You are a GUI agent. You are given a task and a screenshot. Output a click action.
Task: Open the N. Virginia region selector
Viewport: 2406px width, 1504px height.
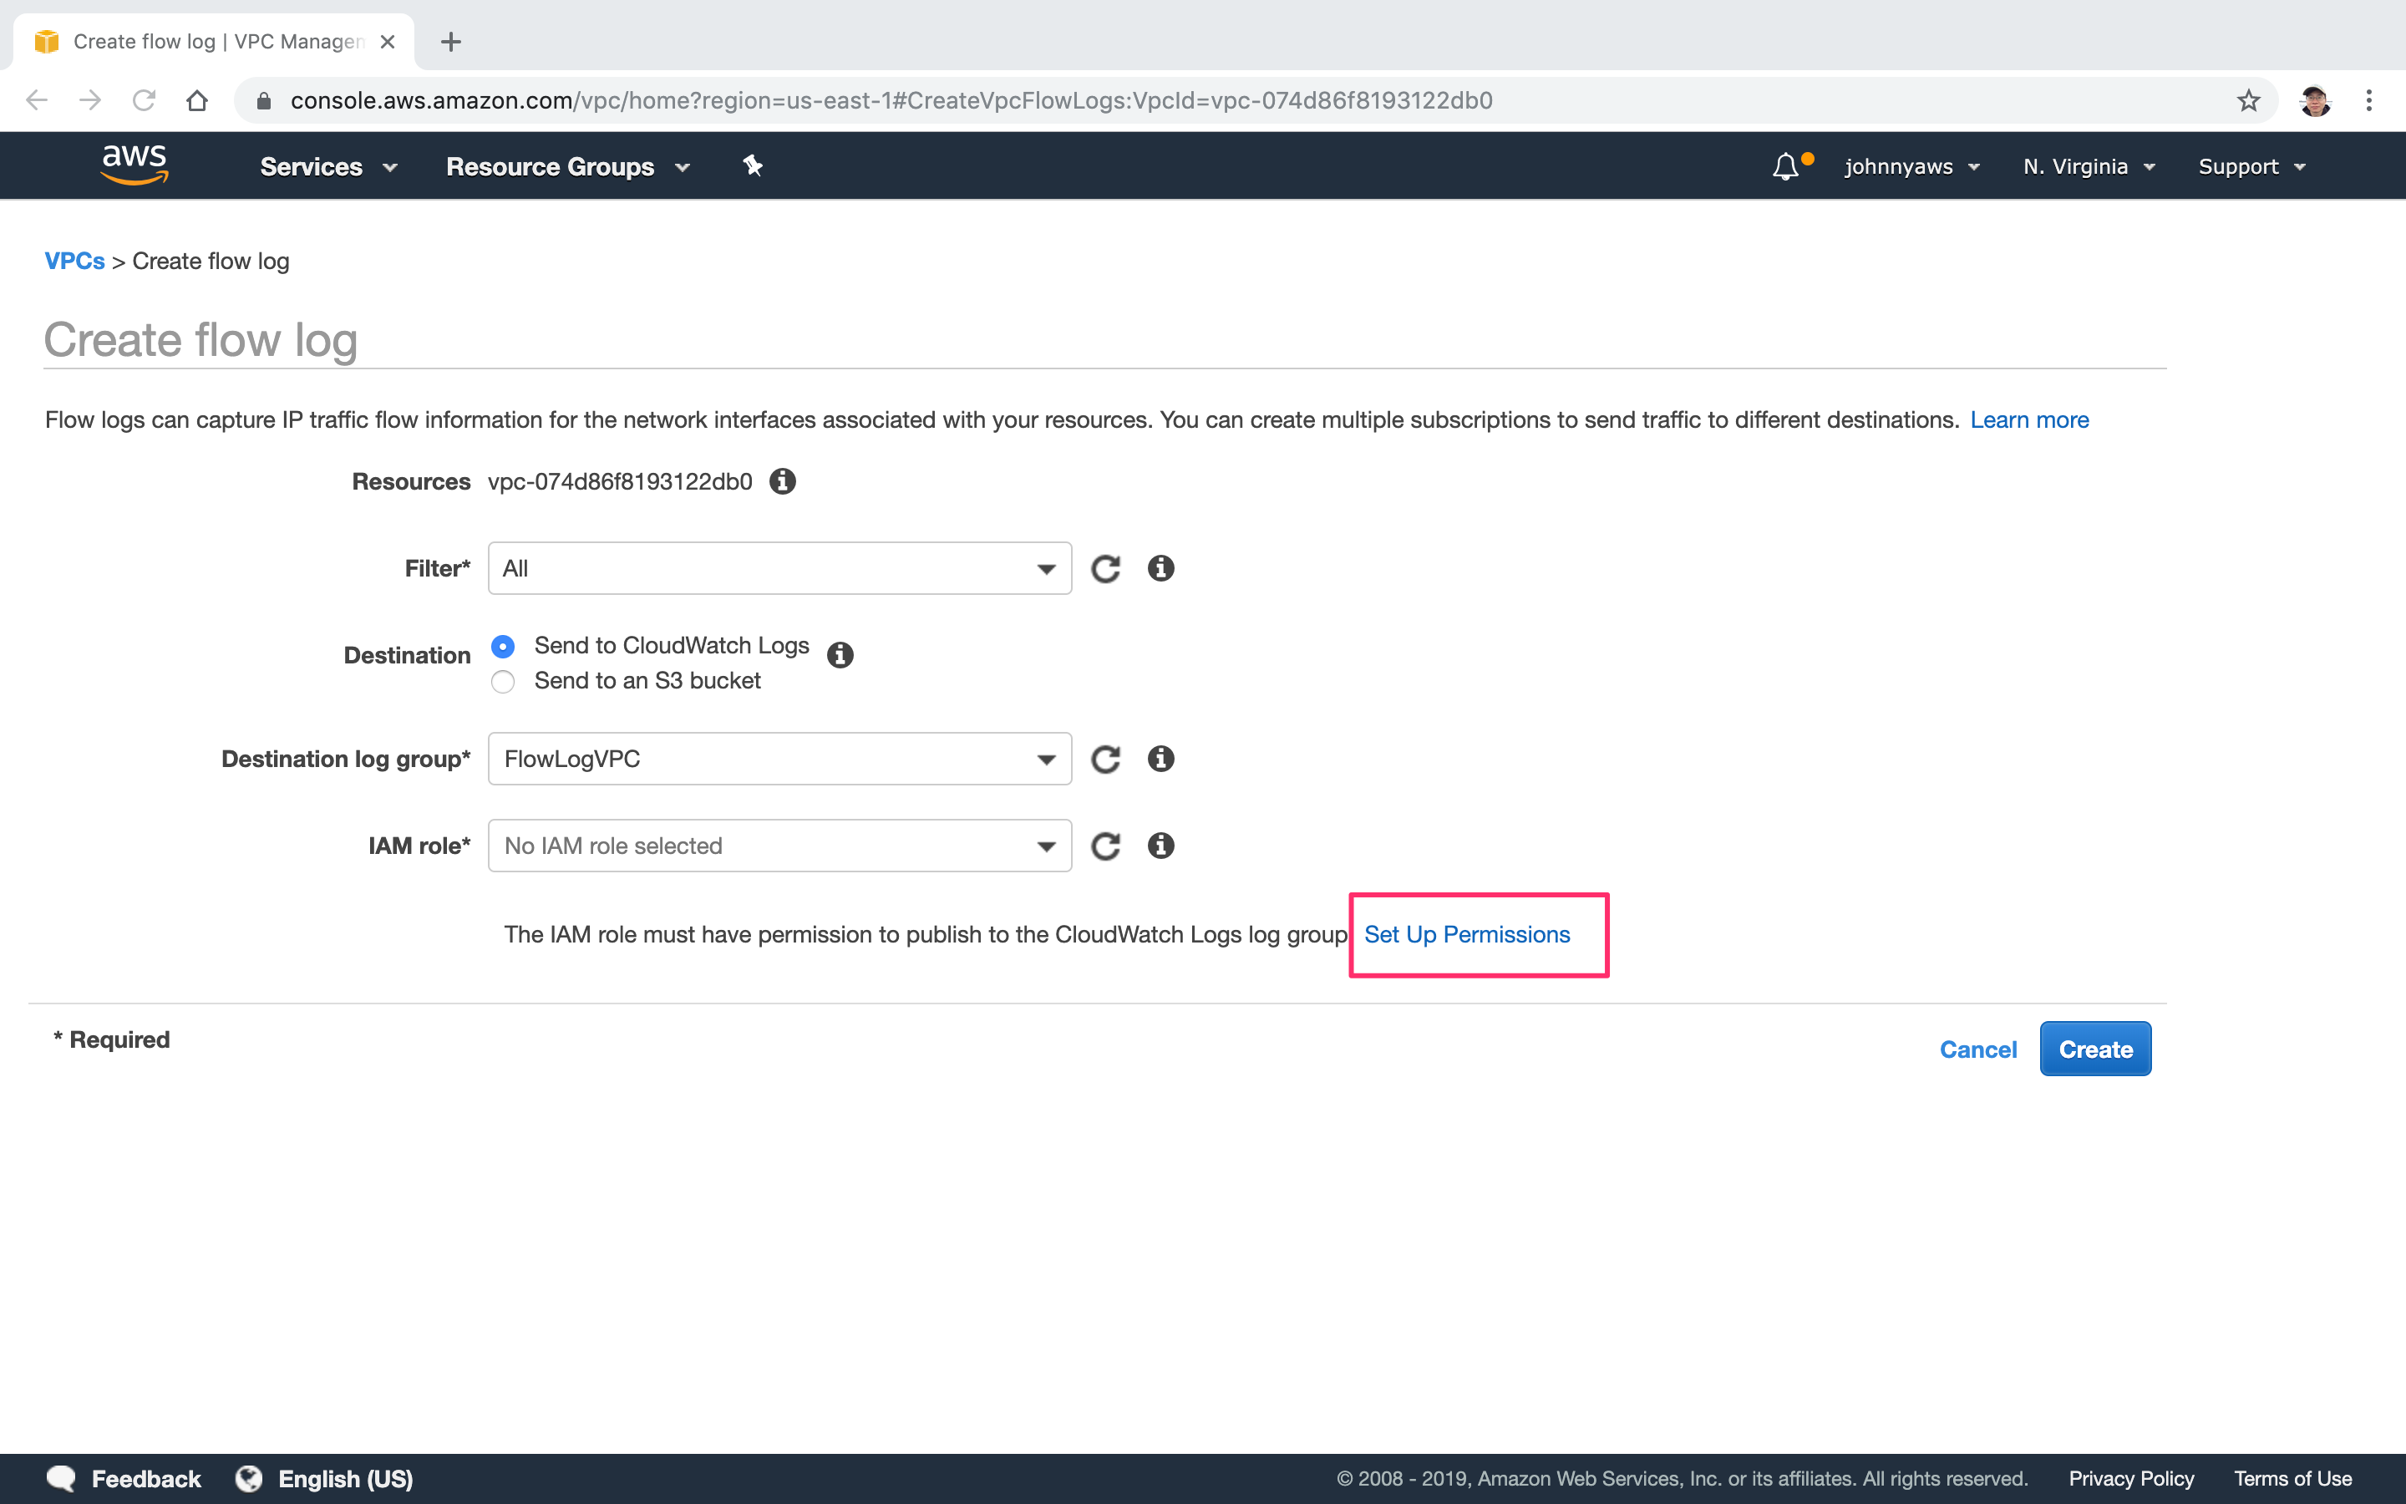coord(2089,166)
